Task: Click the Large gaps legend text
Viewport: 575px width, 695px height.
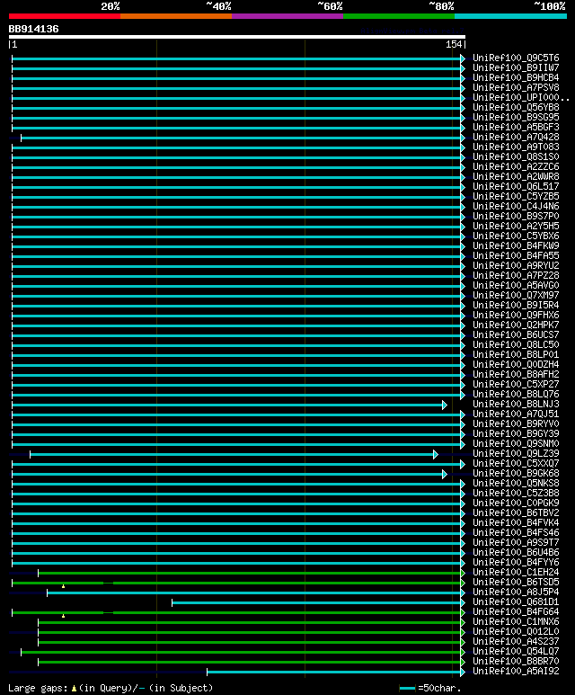Action: click(111, 688)
